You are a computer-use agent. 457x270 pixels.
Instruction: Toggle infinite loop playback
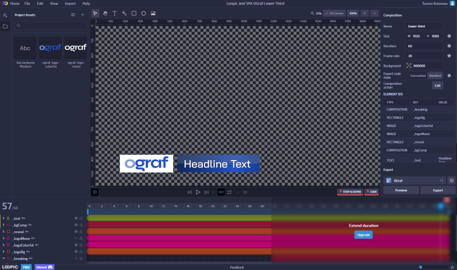[221, 192]
